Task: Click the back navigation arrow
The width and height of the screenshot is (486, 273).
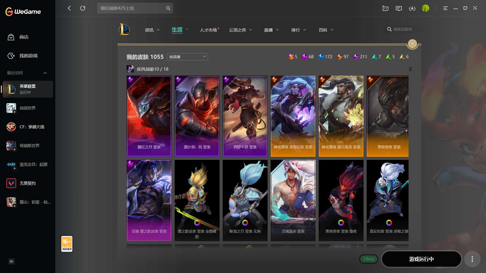Action: point(69,8)
